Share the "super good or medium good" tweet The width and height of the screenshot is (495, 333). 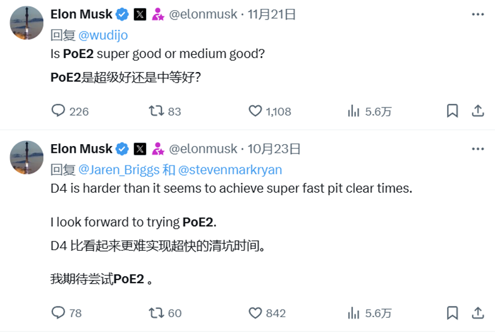(478, 111)
